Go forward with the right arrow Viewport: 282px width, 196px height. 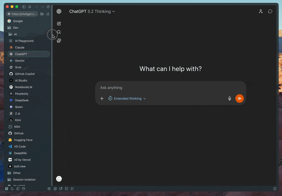point(42,7)
